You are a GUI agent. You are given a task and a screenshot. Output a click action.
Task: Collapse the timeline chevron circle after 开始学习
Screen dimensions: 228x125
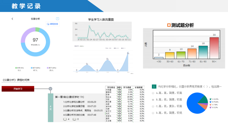50,89
